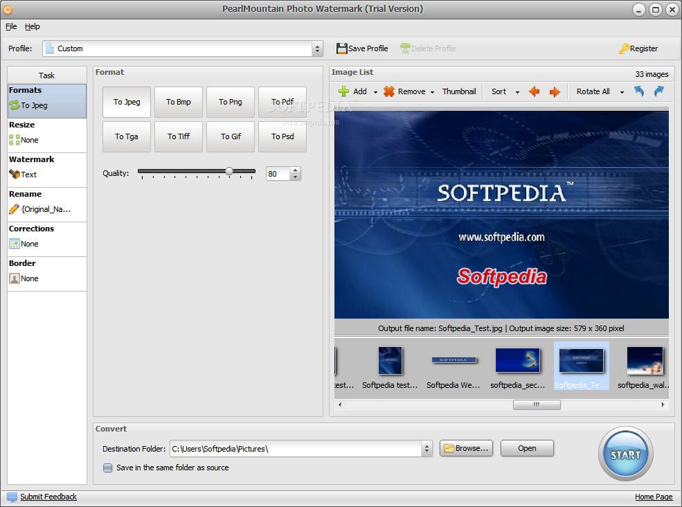This screenshot has height=507, width=682.
Task: Click the orange X Remove icon
Action: coord(389,91)
